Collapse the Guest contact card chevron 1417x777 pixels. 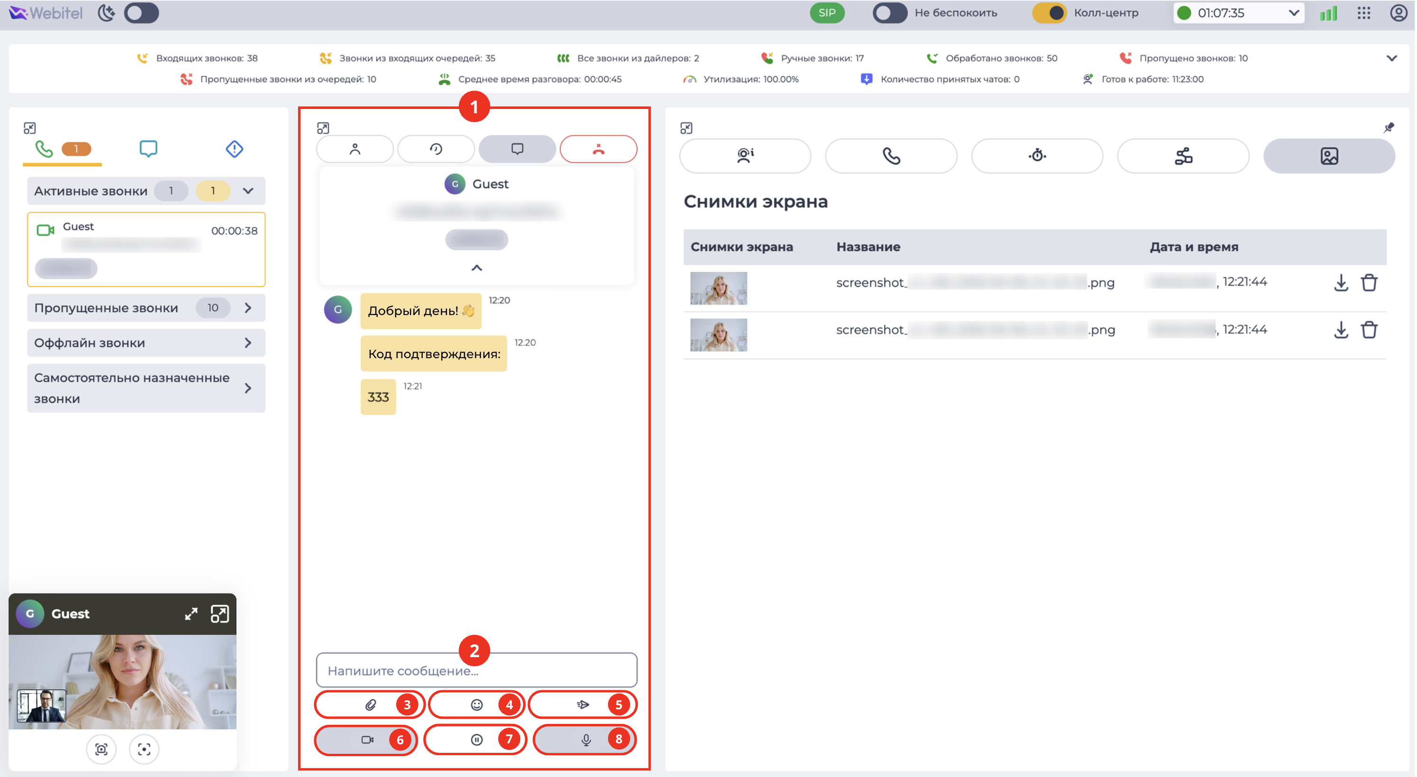(476, 268)
